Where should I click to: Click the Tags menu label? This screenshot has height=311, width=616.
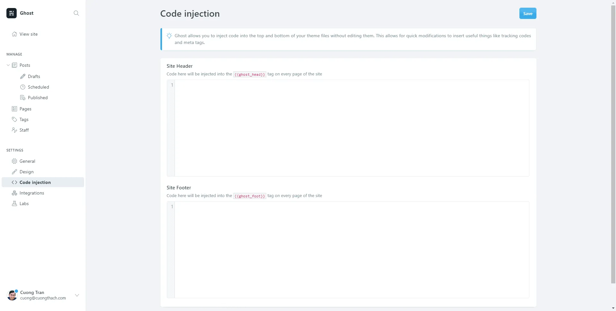[x=24, y=119]
